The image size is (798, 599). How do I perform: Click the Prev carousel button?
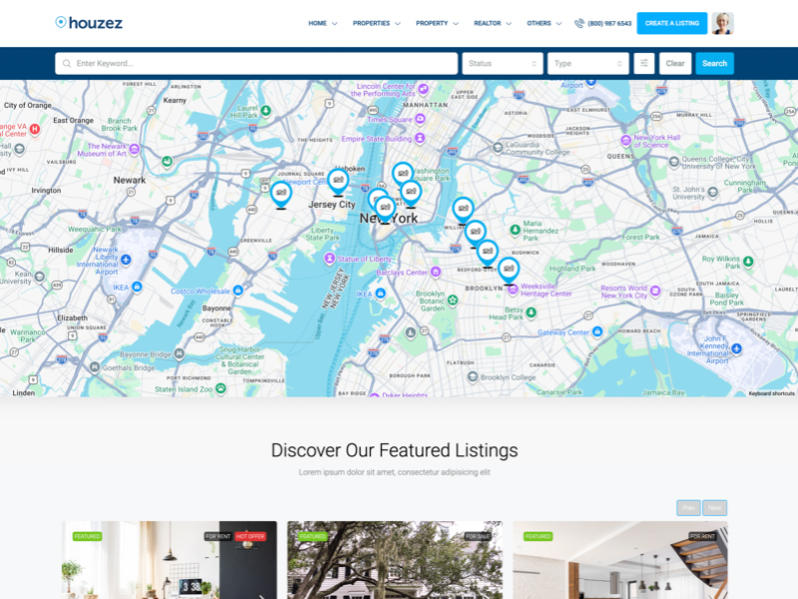pos(688,508)
